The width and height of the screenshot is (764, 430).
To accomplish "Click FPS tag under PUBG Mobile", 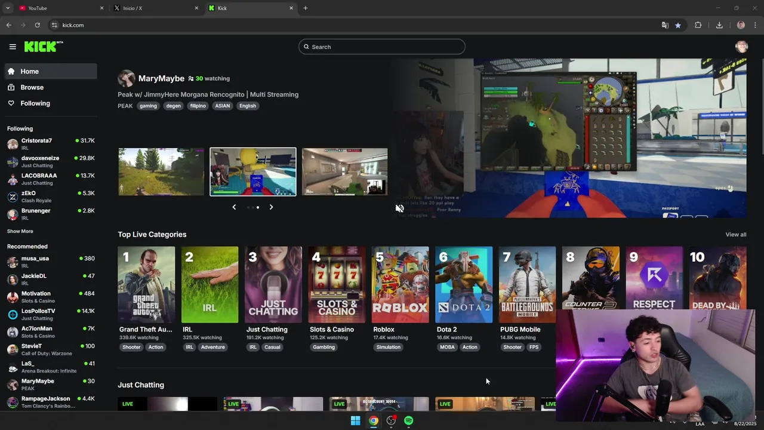I will pyautogui.click(x=534, y=347).
